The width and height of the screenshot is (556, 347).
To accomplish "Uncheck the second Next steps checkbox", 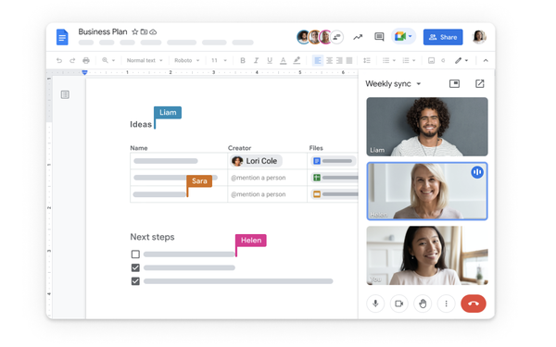I will tap(135, 267).
